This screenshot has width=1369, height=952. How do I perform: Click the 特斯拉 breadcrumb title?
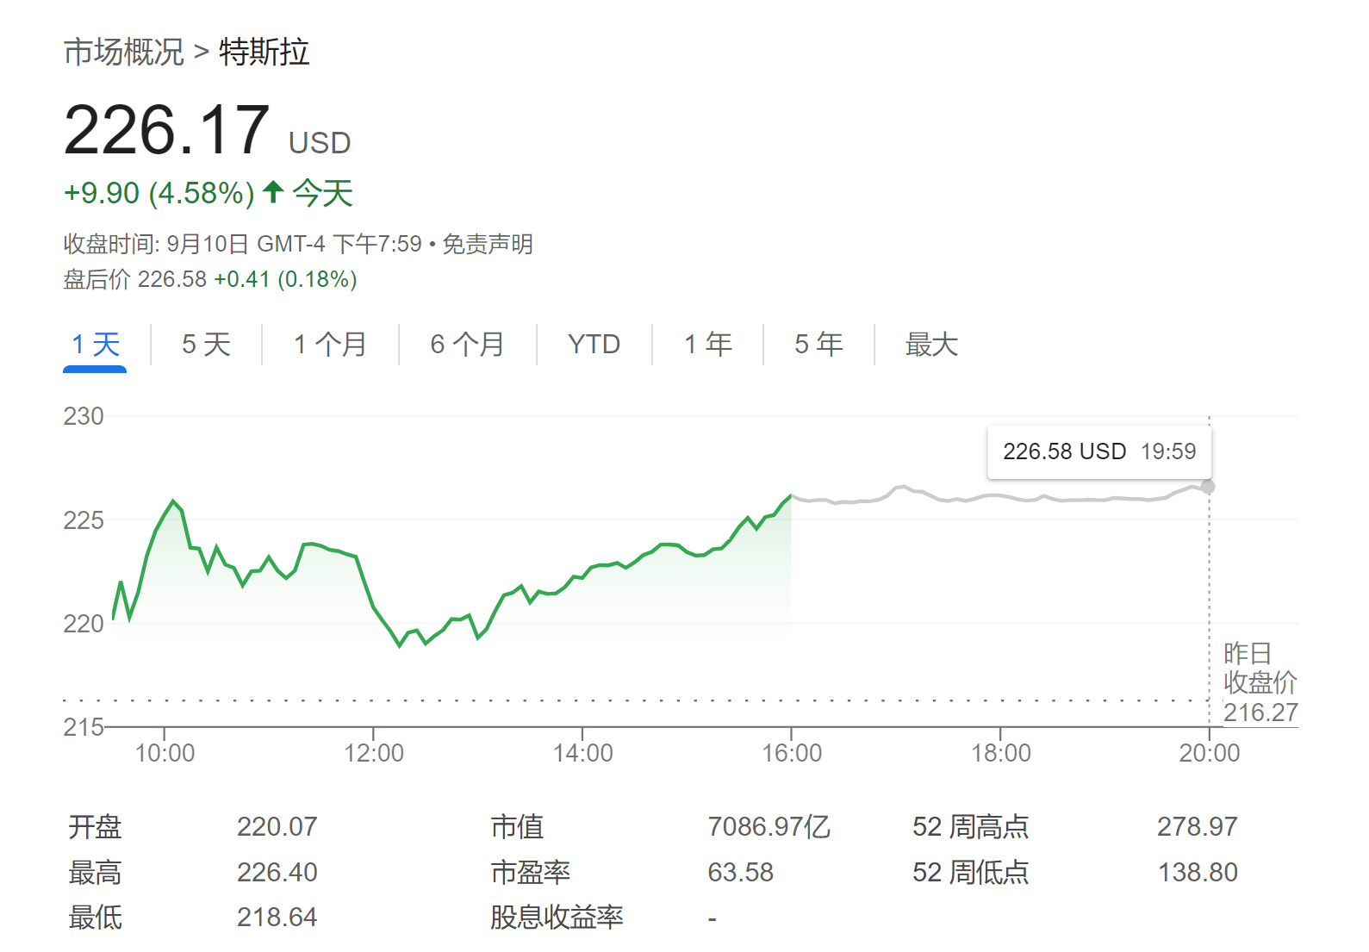point(264,53)
